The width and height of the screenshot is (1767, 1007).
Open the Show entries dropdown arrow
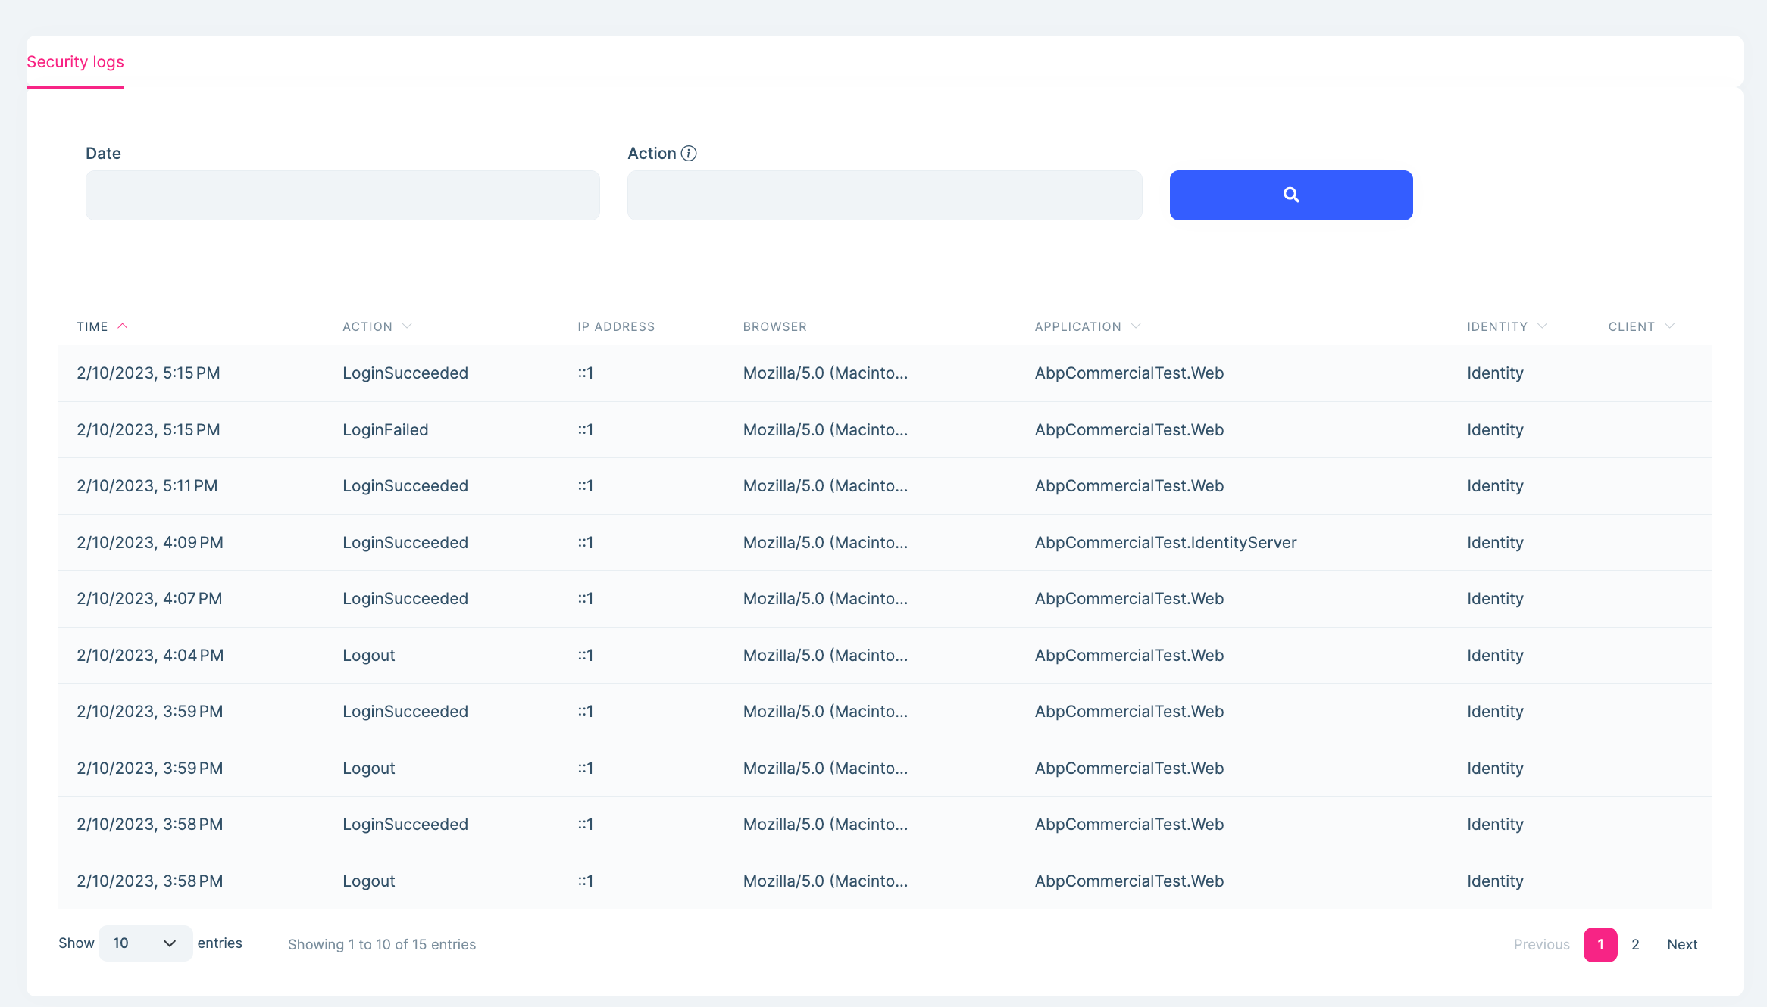coord(170,943)
